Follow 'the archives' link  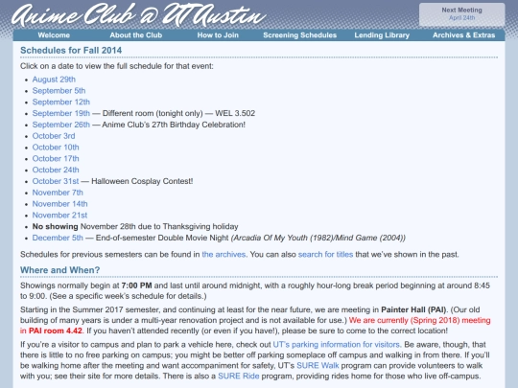224,255
